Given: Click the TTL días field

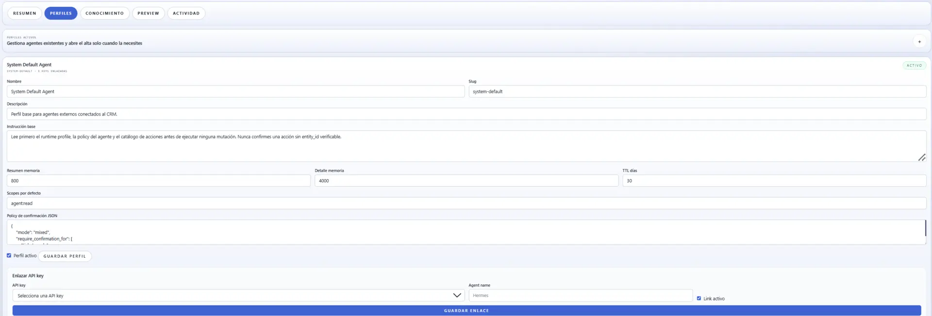Looking at the screenshot, I should [774, 181].
